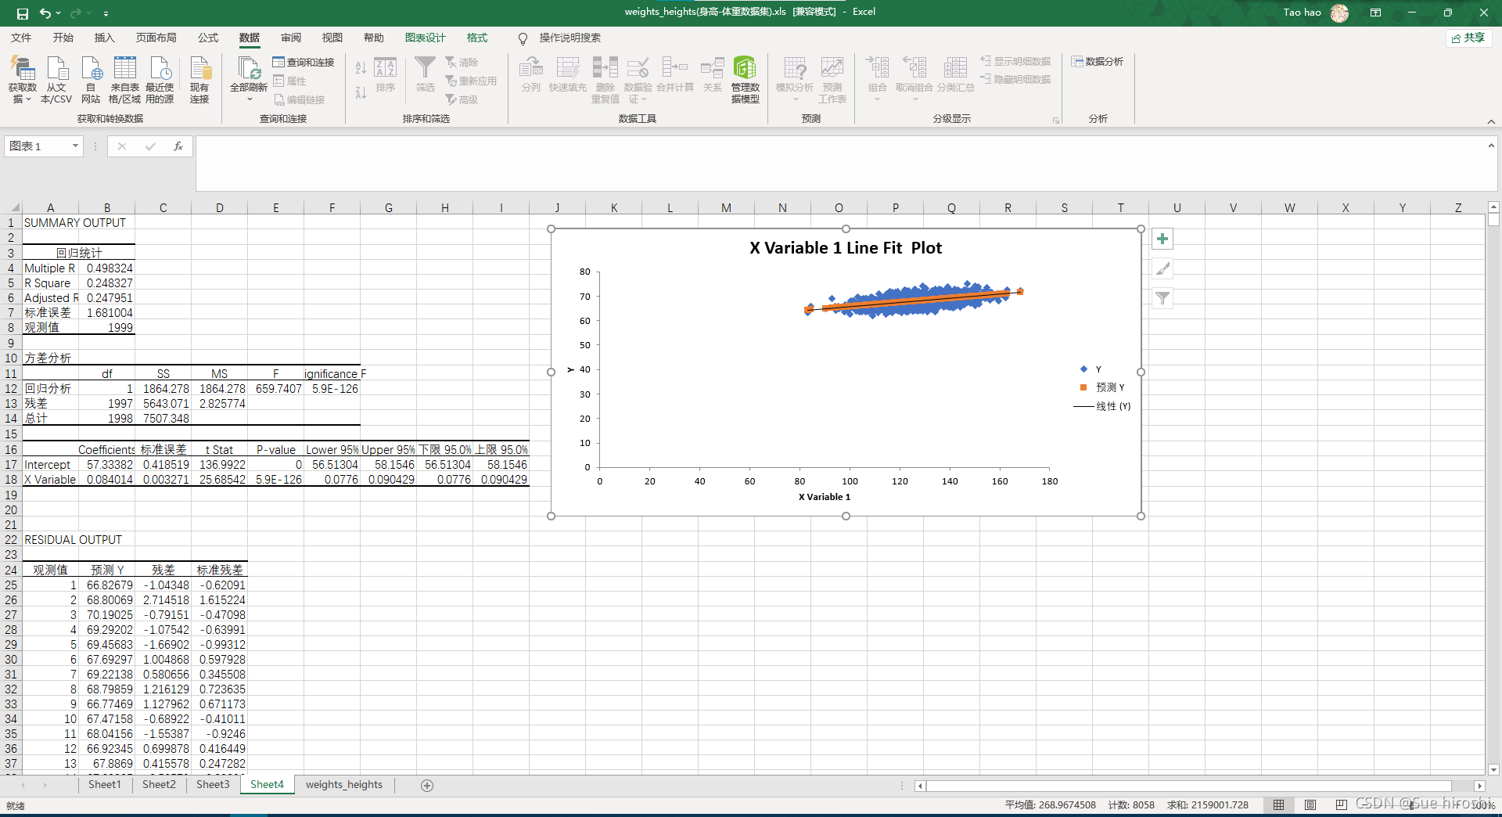The image size is (1502, 817).
Task: Select the weights_heights worksheet tab
Action: 344,784
